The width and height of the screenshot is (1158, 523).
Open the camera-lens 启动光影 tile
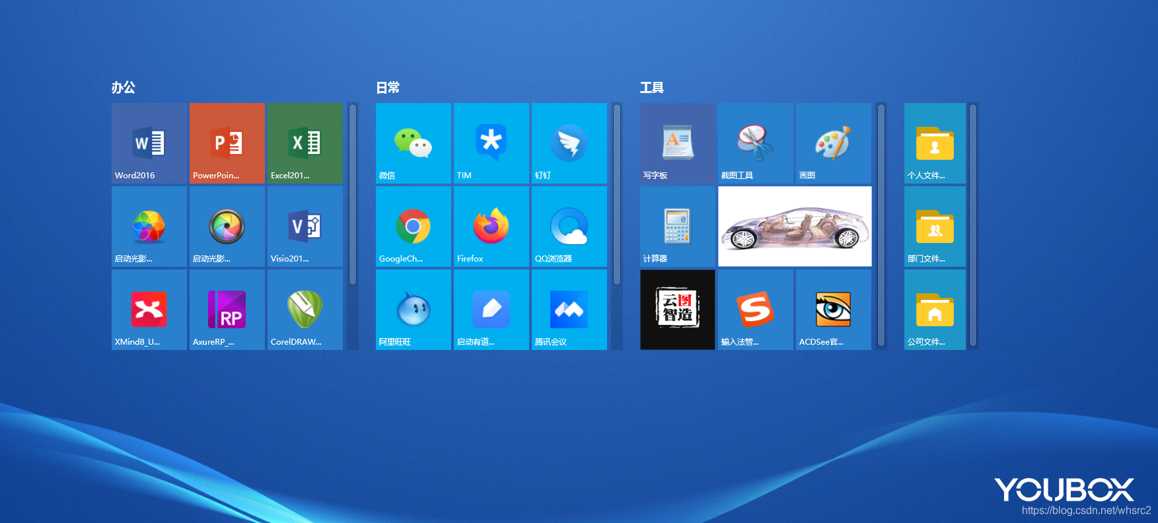(x=227, y=227)
